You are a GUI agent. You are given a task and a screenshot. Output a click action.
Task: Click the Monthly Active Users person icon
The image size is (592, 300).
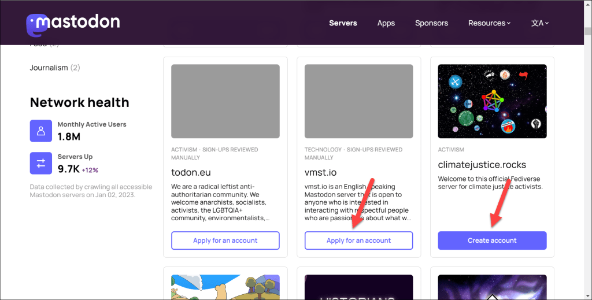pos(41,131)
